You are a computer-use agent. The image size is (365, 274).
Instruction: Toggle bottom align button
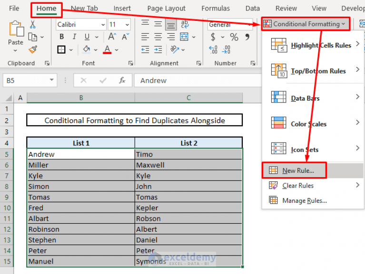coord(171,25)
